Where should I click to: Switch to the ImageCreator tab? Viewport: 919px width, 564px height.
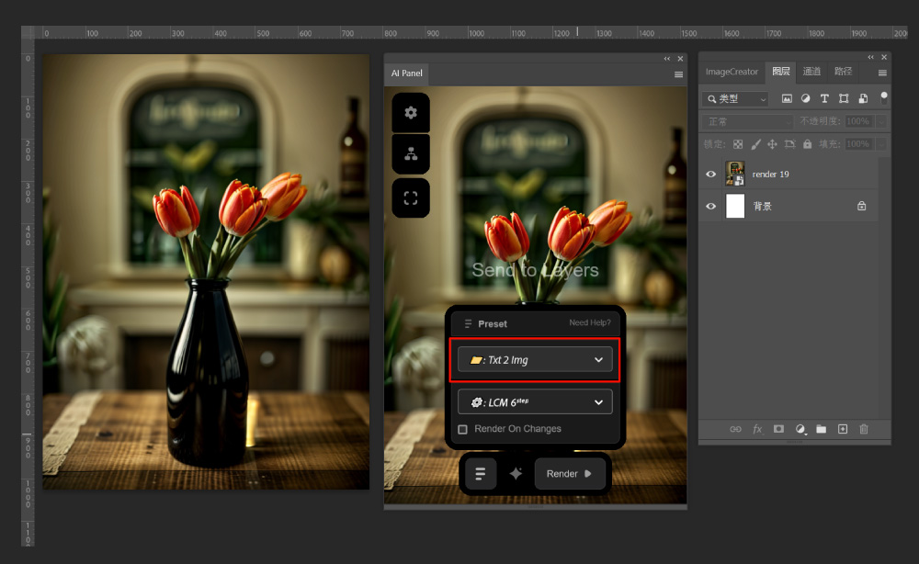pos(732,72)
